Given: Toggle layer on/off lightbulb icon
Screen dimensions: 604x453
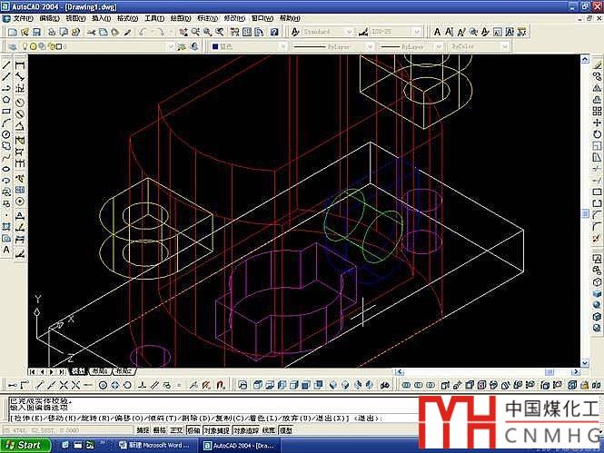Looking at the screenshot, I should (x=25, y=46).
